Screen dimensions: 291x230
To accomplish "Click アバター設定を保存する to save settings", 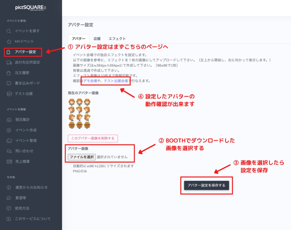I will click(207, 185).
